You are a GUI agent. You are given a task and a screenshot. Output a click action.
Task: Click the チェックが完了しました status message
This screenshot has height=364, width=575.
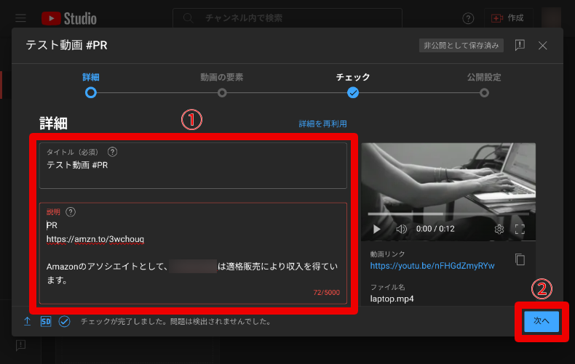coord(176,322)
